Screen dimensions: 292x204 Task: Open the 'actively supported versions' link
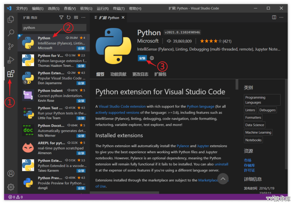pyautogui.click(x=117, y=113)
